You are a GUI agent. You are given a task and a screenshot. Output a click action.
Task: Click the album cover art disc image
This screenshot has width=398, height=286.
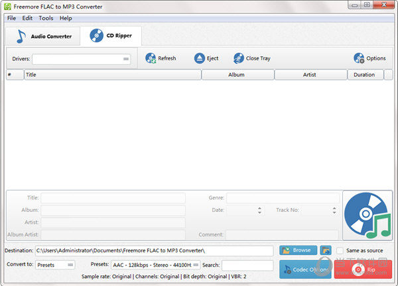[x=367, y=215]
